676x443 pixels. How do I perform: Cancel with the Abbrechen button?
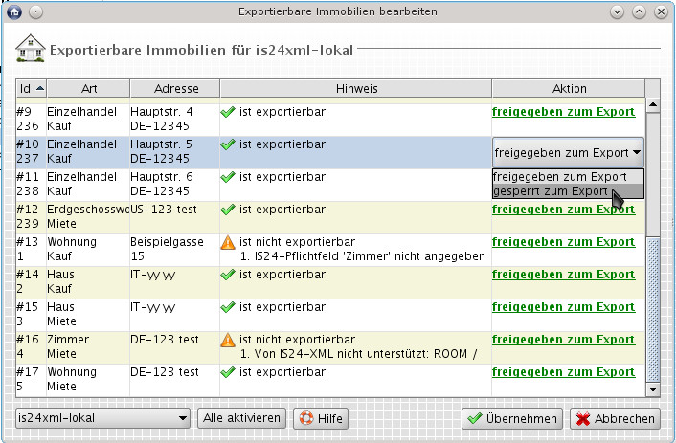615,418
